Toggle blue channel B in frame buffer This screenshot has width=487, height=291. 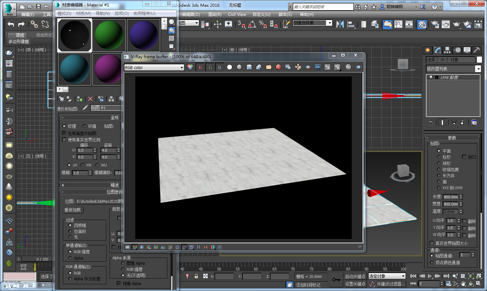pyautogui.click(x=219, y=67)
